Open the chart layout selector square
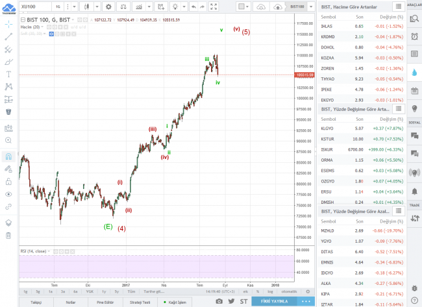The image size is (422, 307). point(244,6)
